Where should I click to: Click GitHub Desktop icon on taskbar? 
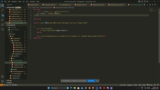tap(100, 88)
